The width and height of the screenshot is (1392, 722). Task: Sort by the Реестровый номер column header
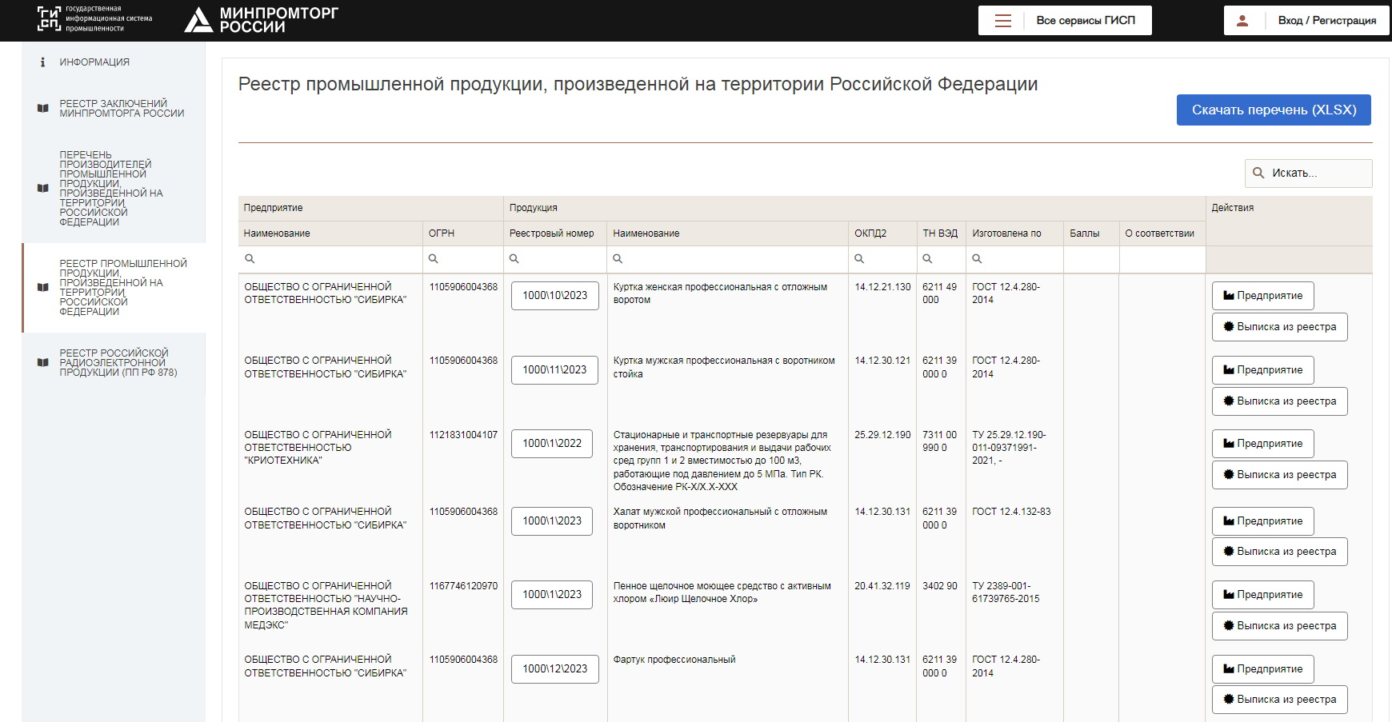pos(555,233)
